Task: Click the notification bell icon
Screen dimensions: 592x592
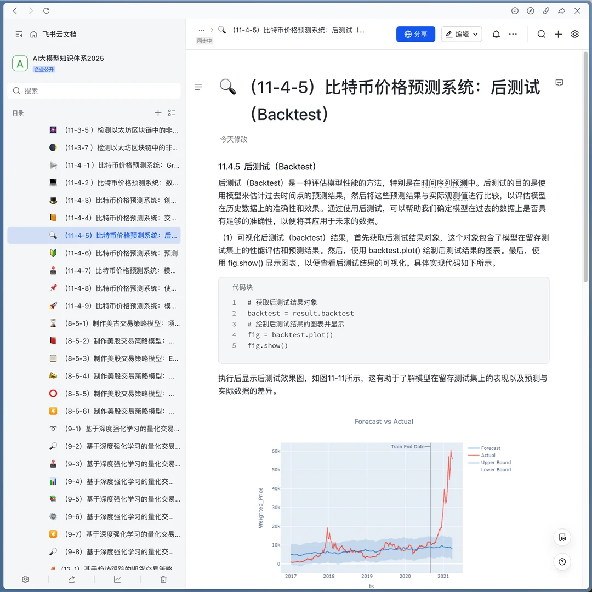Action: coord(496,34)
